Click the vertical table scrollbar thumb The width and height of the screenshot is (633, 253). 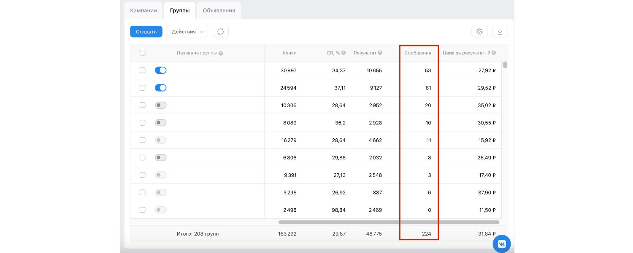(x=505, y=65)
